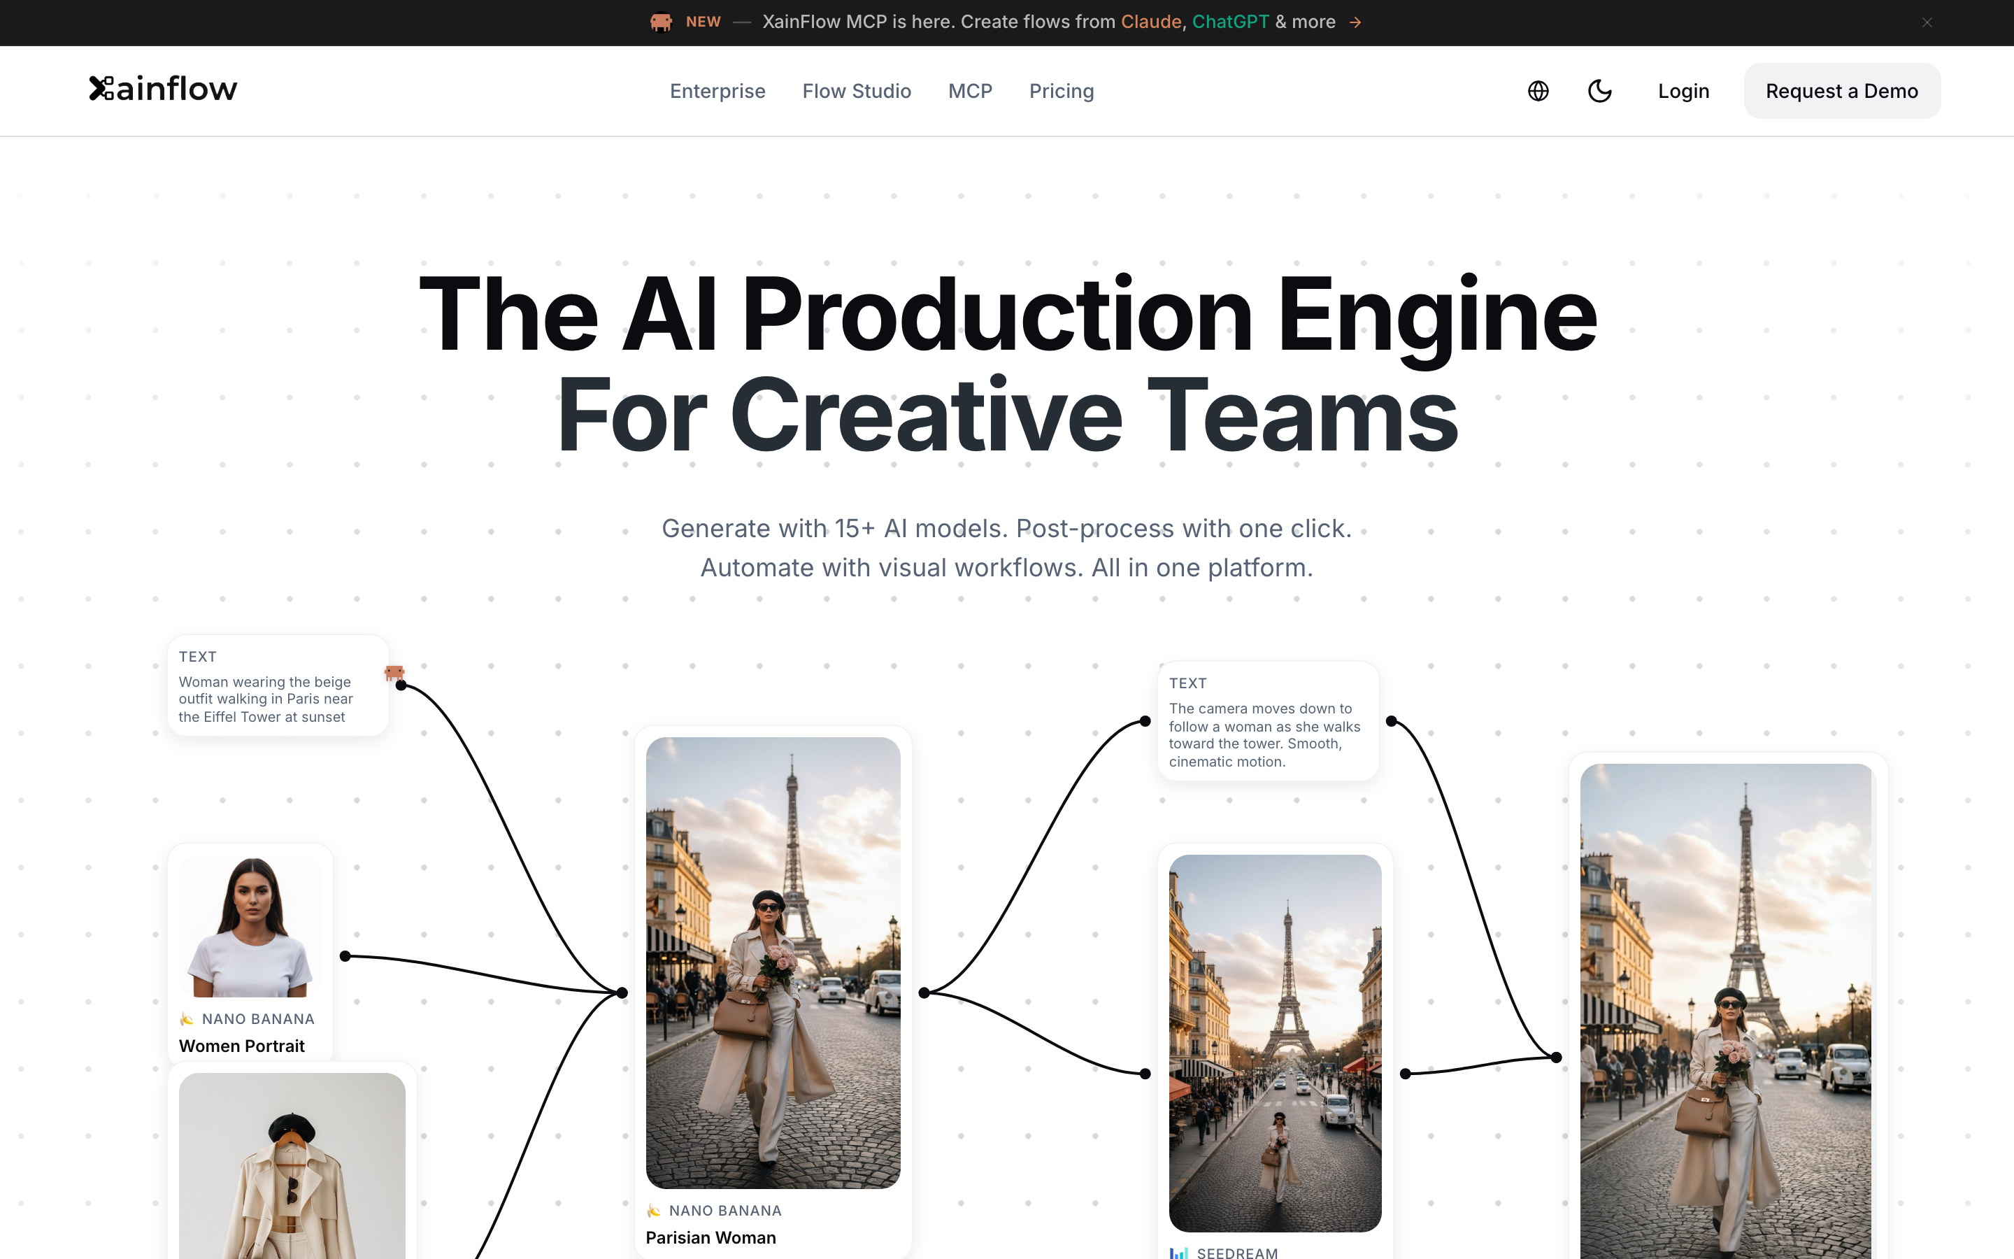The image size is (2014, 1259).
Task: Open the MCP nav link
Action: (x=969, y=91)
